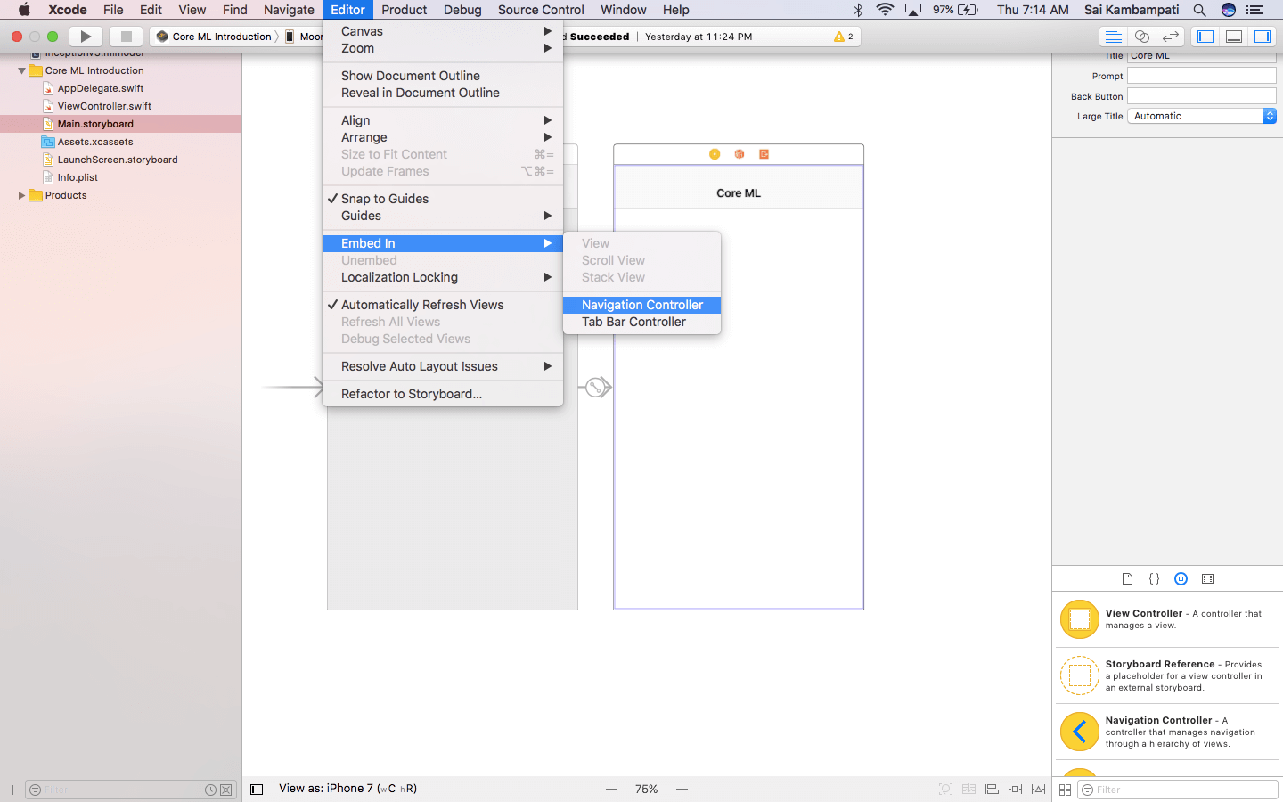Choose Navigation Controller from Embed In

pyautogui.click(x=641, y=305)
